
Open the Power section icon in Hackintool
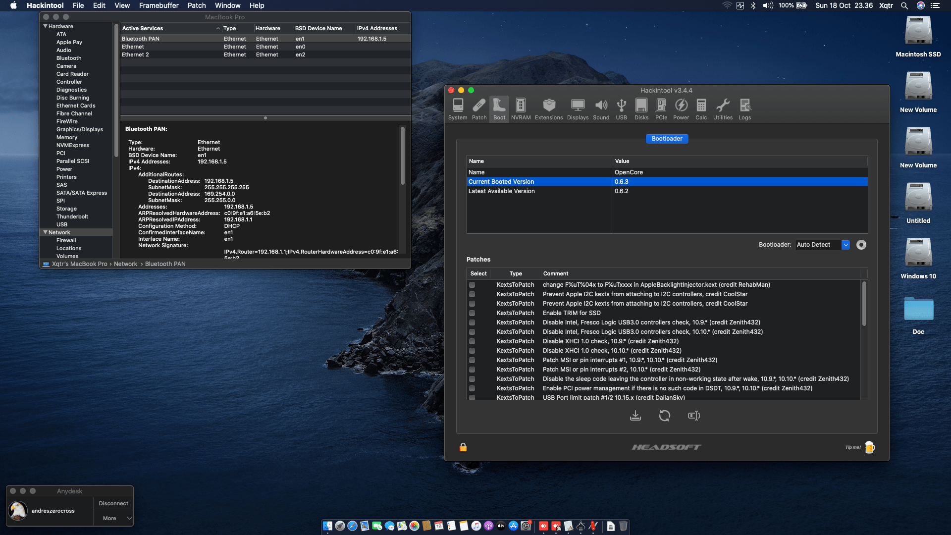point(681,109)
